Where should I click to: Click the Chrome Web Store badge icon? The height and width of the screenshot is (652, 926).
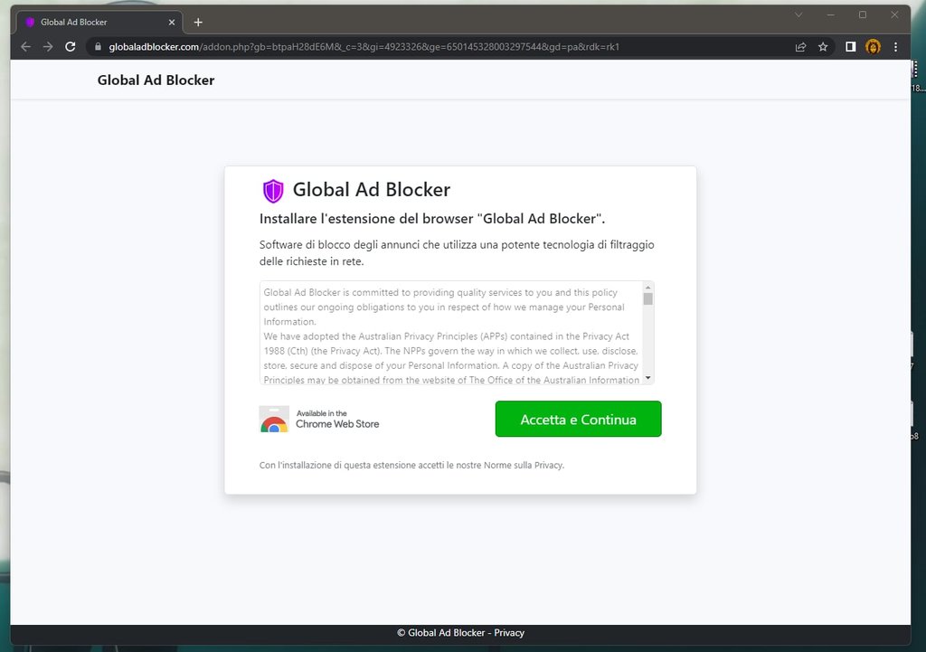coord(274,419)
